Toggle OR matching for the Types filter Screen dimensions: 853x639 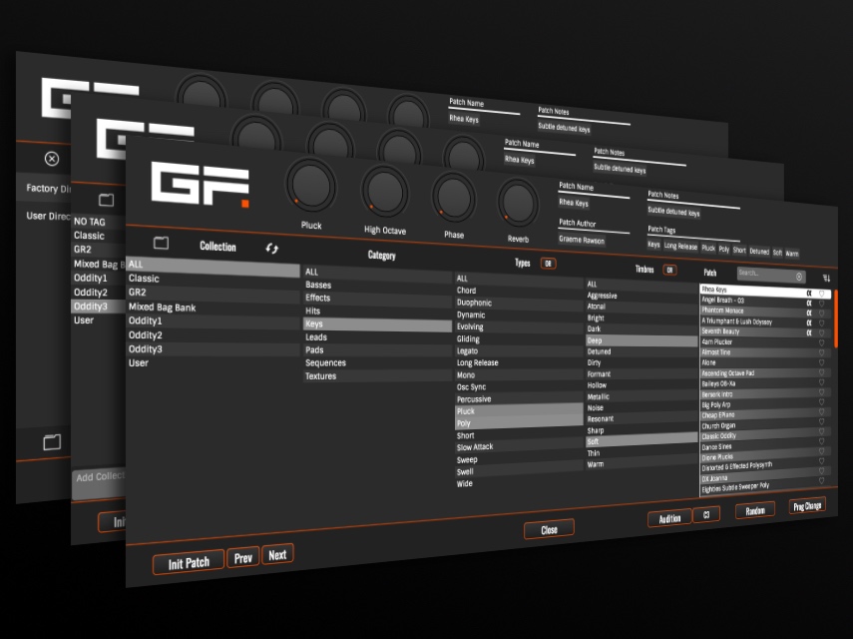548,263
